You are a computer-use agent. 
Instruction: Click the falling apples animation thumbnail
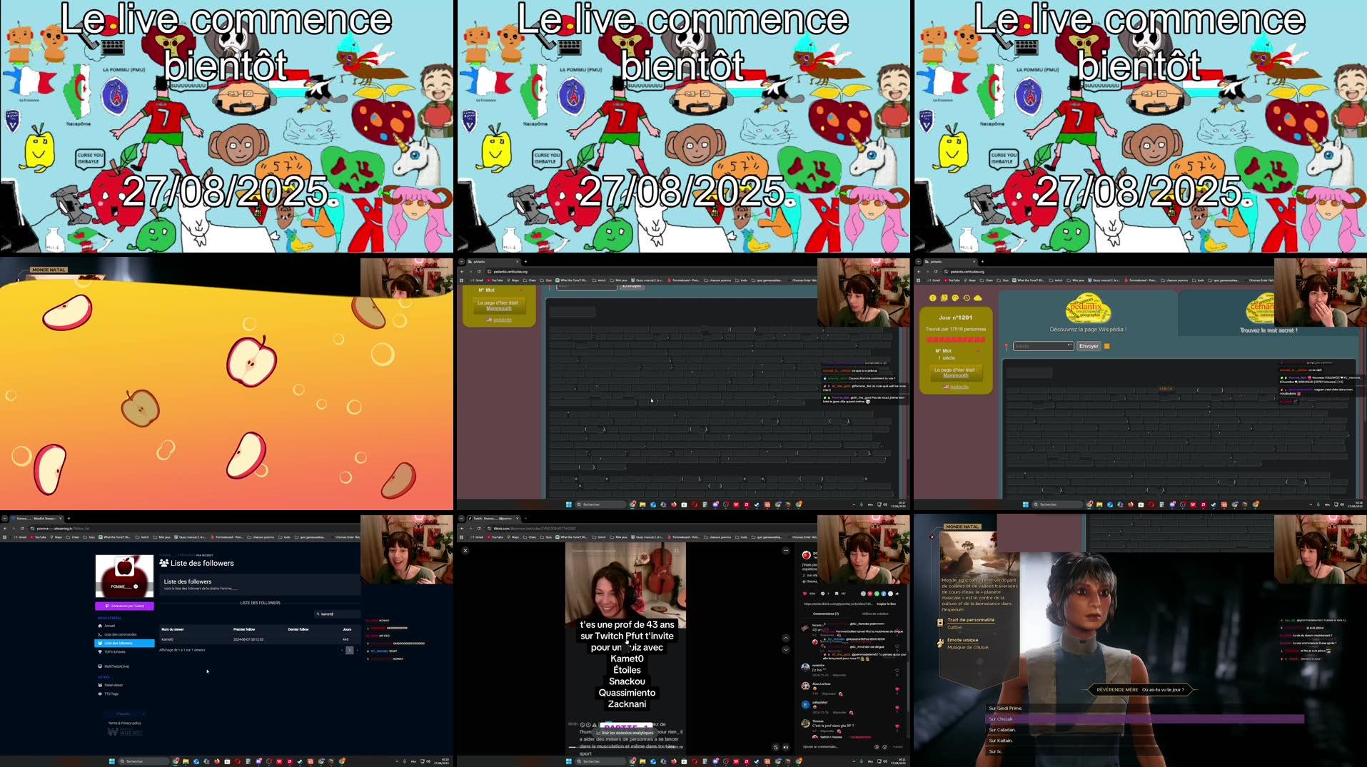point(226,384)
